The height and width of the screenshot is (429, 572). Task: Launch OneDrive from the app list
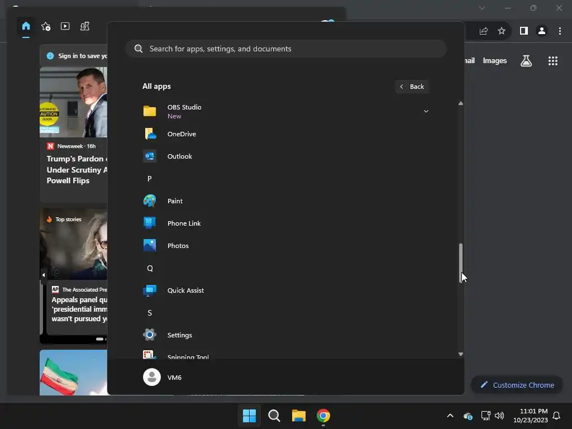pyautogui.click(x=285, y=134)
